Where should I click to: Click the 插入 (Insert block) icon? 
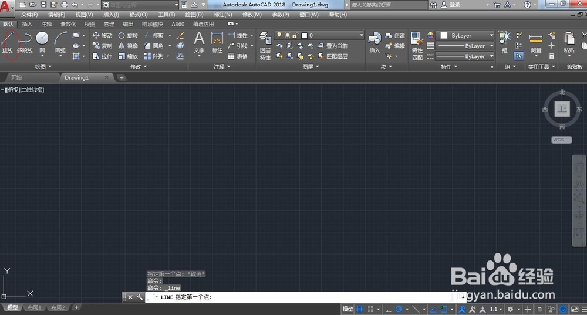point(375,43)
